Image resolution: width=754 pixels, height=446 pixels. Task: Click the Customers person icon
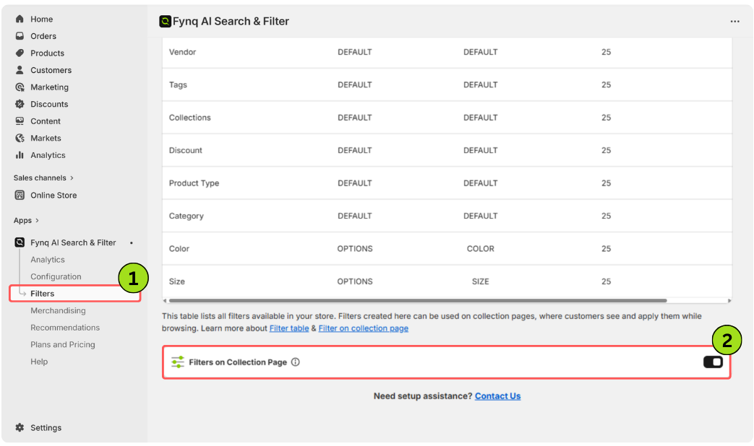pyautogui.click(x=20, y=70)
